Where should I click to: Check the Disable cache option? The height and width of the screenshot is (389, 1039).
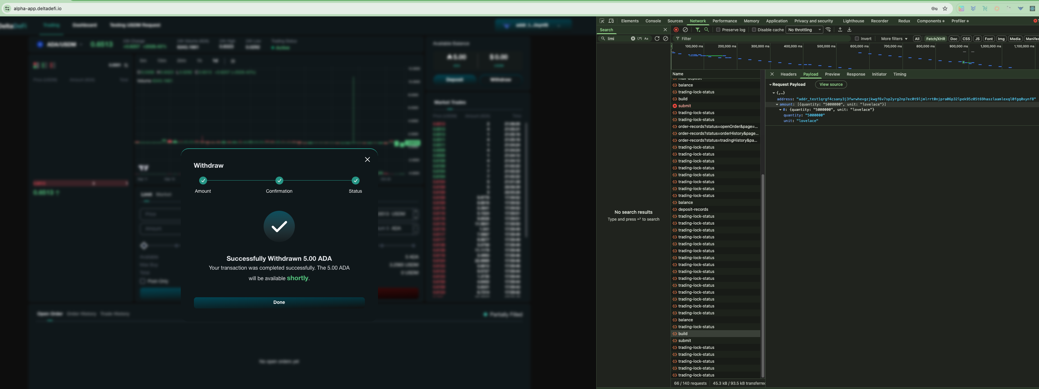click(754, 30)
